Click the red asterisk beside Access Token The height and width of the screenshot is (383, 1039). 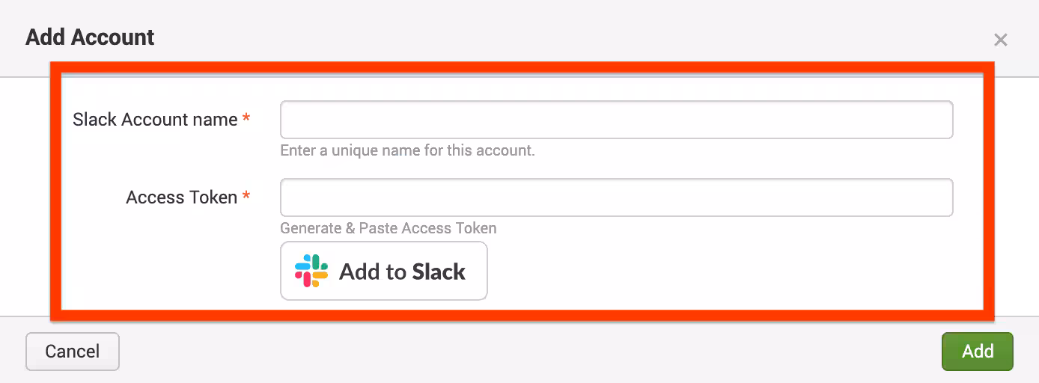pyautogui.click(x=246, y=197)
